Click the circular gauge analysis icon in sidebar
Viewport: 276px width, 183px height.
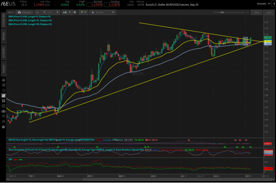[3, 106]
